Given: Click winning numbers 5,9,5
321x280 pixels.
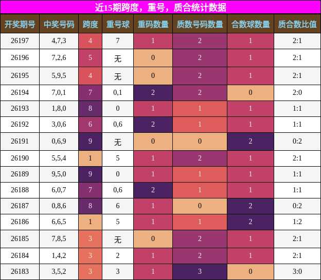Looking at the screenshot, I should coord(59,76).
